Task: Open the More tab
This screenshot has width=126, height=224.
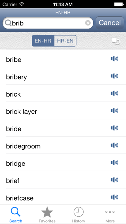Action: [110, 214]
